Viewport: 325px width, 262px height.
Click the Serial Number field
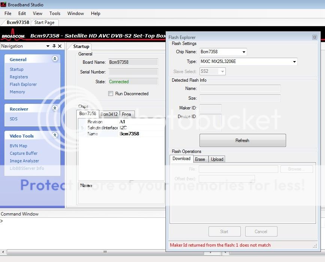pos(133,72)
